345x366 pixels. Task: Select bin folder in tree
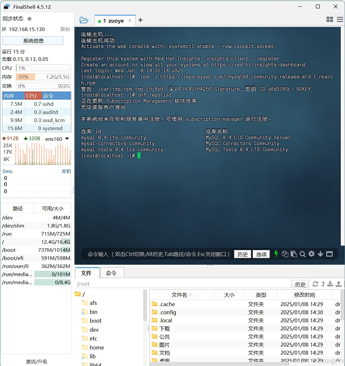[89, 312]
